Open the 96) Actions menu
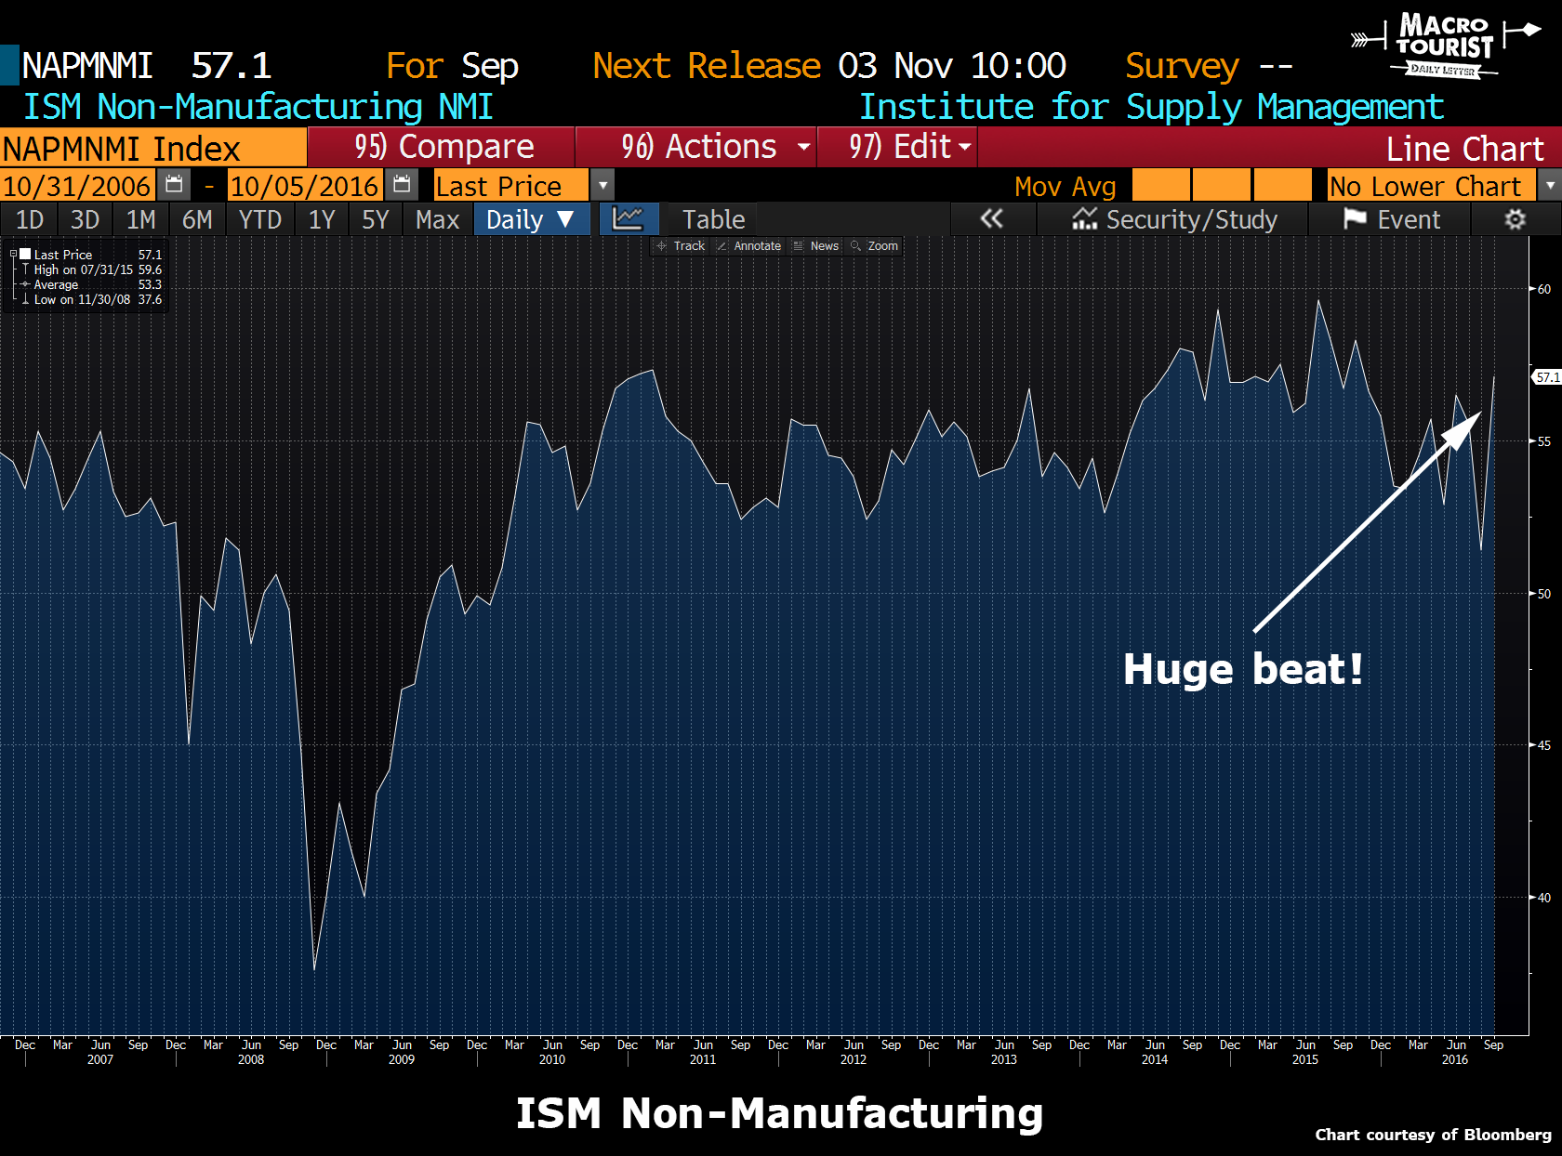 point(696,147)
